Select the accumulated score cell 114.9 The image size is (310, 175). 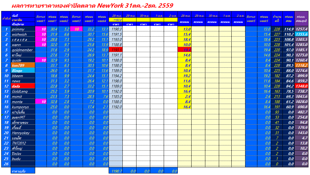289,29
